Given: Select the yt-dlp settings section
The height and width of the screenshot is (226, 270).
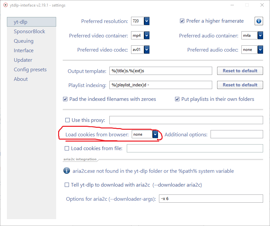Looking at the screenshot, I should point(32,22).
